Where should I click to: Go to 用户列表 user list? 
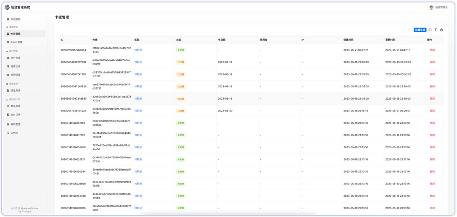(15, 58)
